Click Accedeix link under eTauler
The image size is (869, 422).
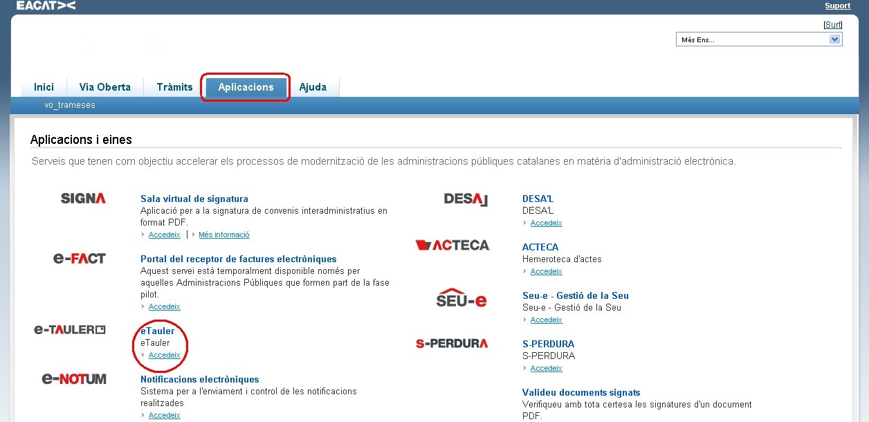164,355
